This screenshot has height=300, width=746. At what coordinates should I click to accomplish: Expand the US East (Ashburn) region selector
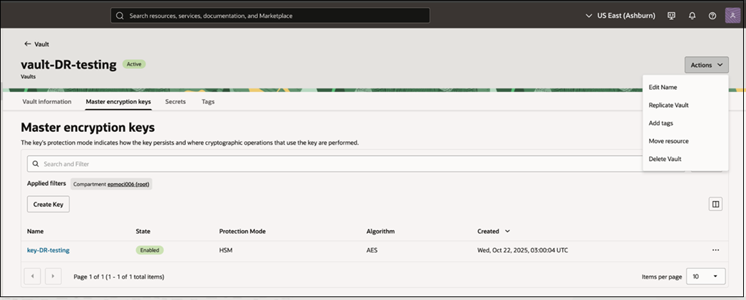[621, 16]
